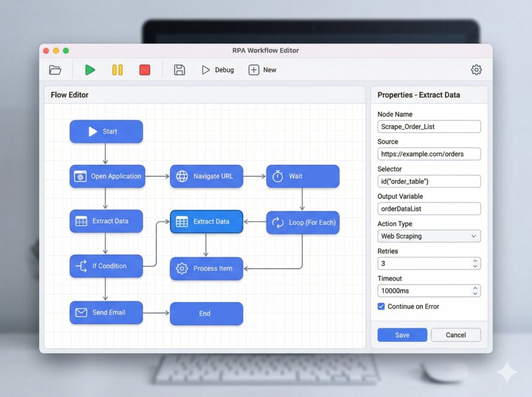Stop the workflow with the red stop icon
532x397 pixels.
pos(144,70)
